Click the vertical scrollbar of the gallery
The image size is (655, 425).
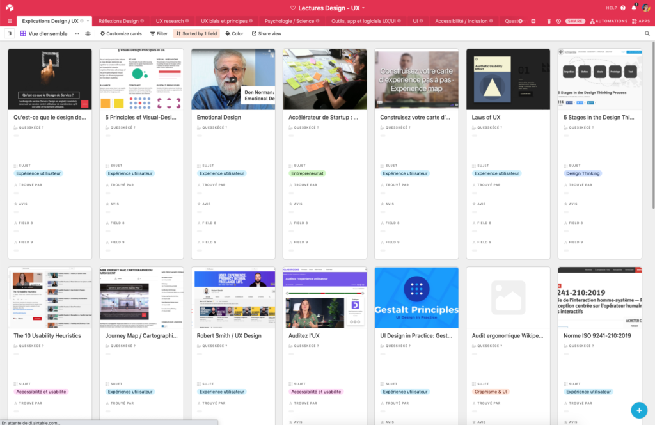(x=653, y=125)
